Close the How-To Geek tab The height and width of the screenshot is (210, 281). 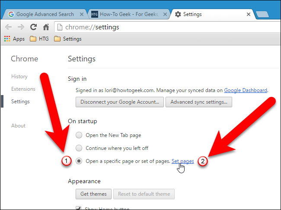pyautogui.click(x=165, y=14)
